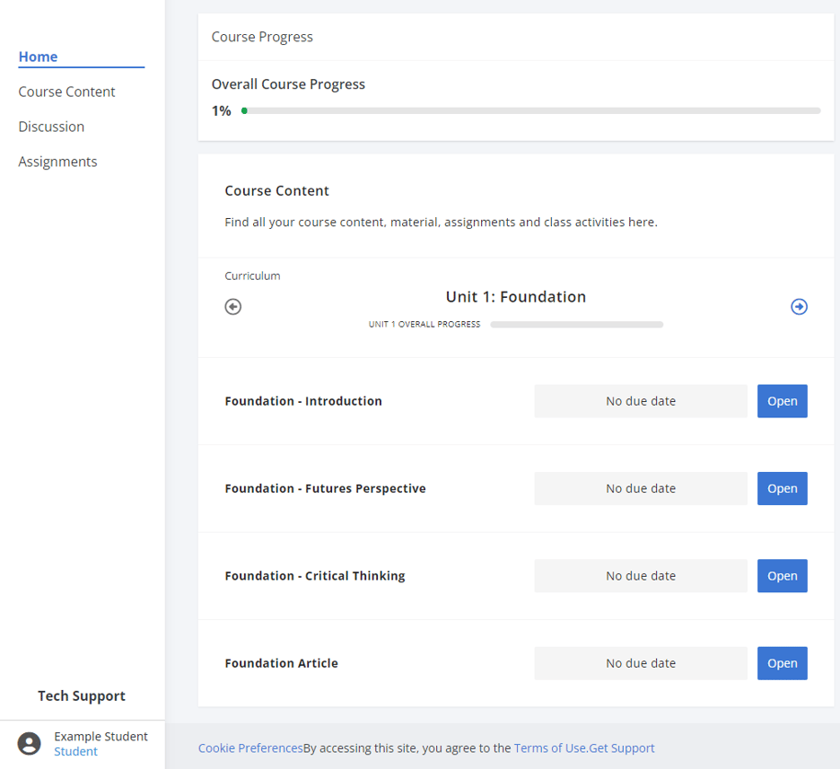Click the Get Support footer link

pyautogui.click(x=622, y=748)
